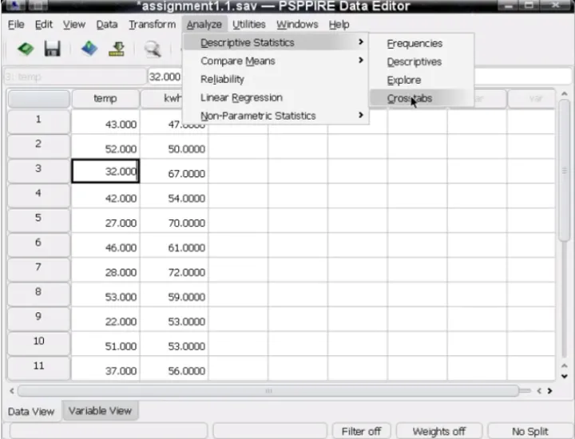
Task: Open Descriptives from the submenu
Action: coord(414,62)
